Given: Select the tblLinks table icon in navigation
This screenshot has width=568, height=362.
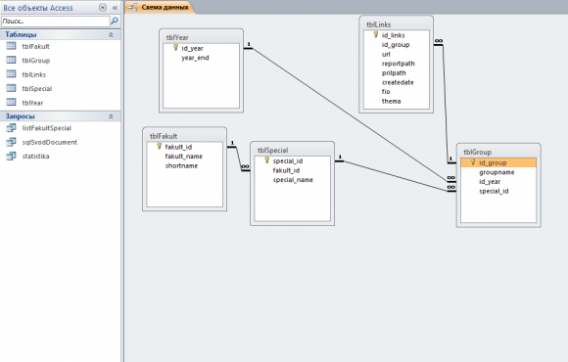Looking at the screenshot, I should [x=11, y=74].
